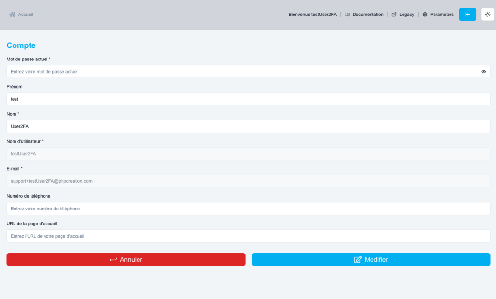496x299 pixels.
Task: Toggle light/dark theme with sun icon
Action: point(487,15)
